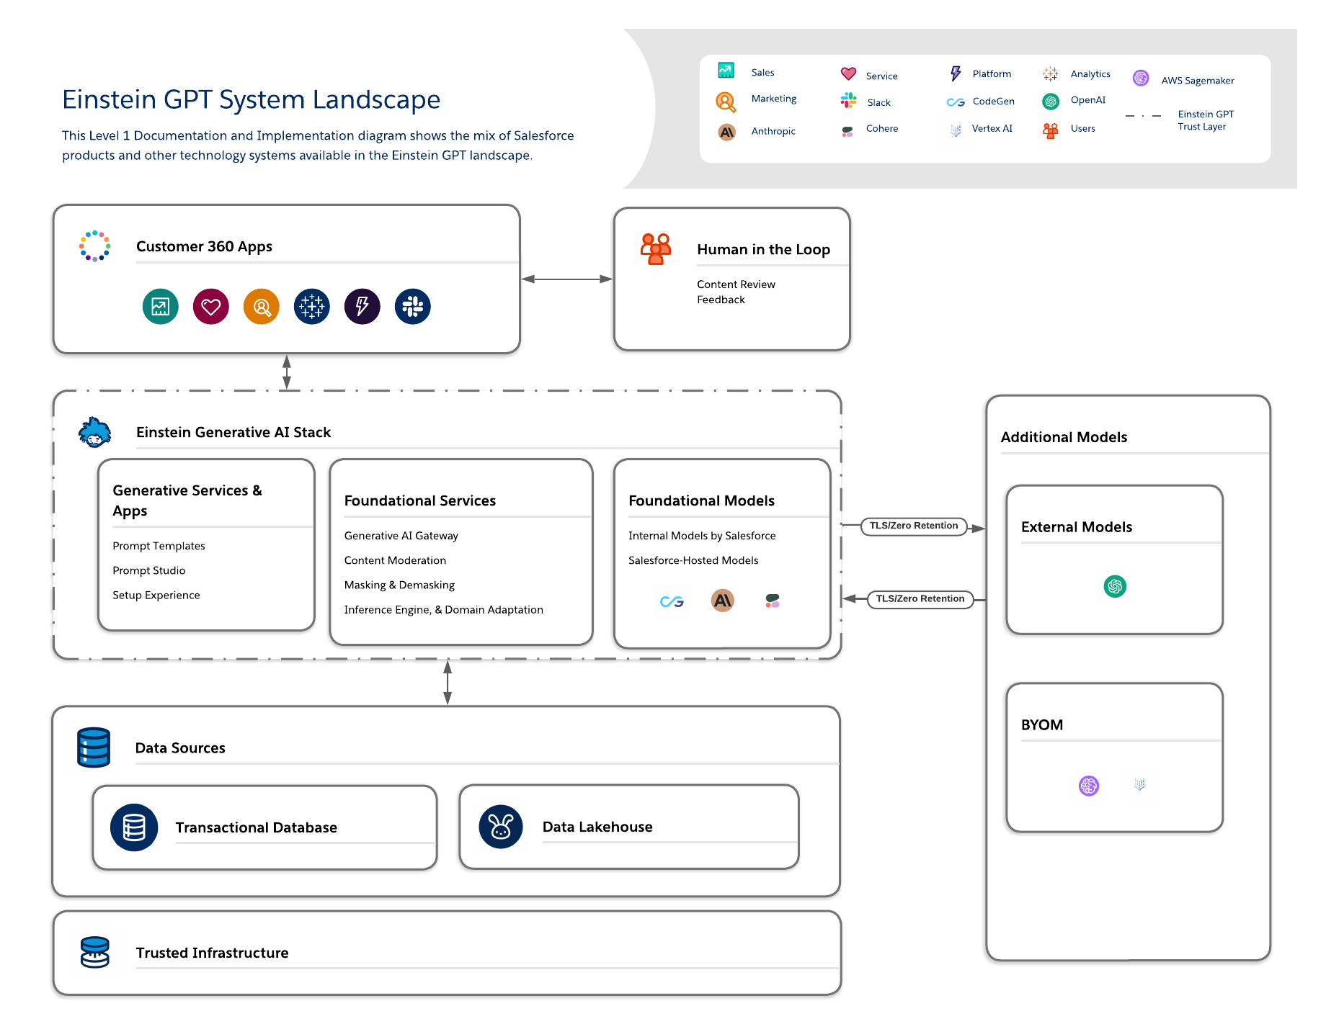Select the Service heart icon in Customer 360 Apps

210,306
